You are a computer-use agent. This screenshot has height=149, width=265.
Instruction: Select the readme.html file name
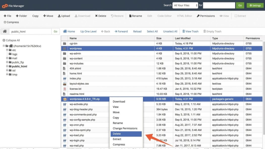pos(77,94)
